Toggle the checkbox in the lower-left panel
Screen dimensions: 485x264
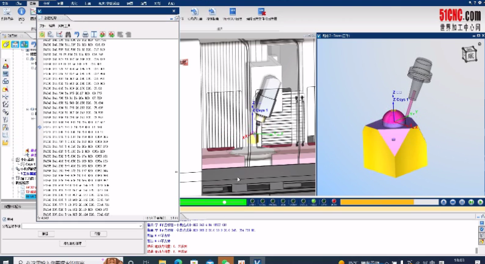[x=5, y=219]
